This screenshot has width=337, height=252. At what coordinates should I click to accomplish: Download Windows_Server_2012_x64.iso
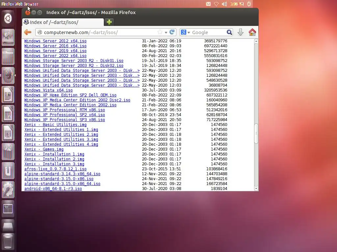[x=55, y=41]
